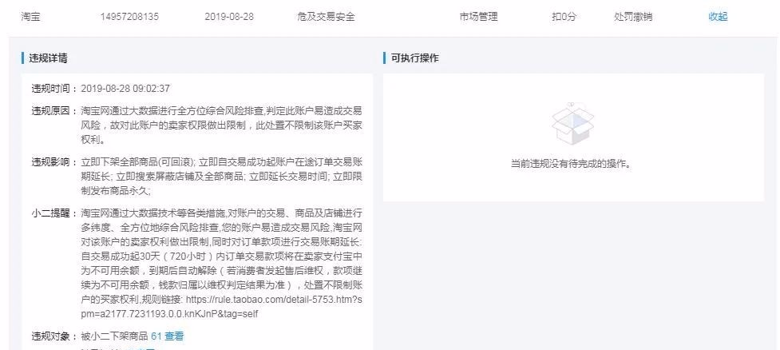Click the 违规详情 section heading

48,58
